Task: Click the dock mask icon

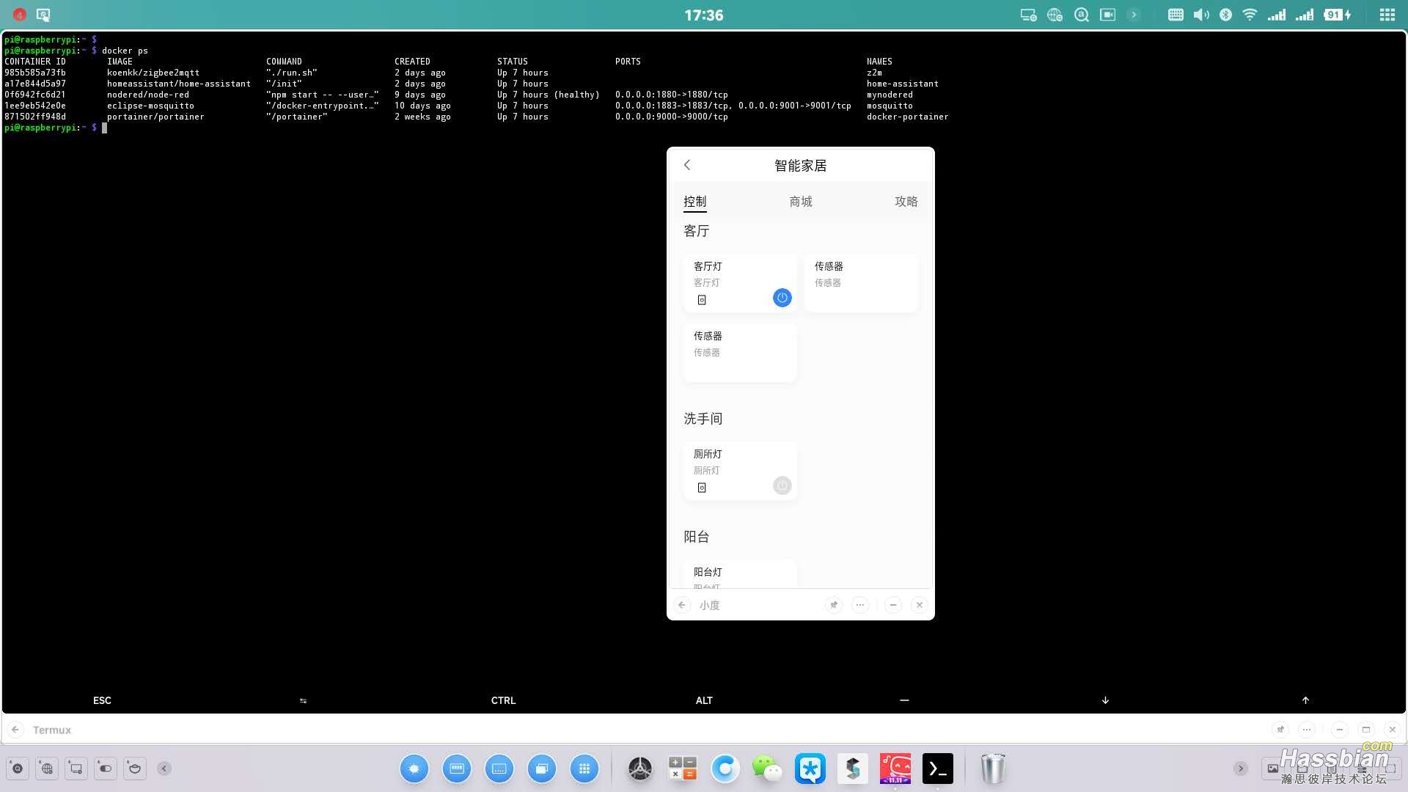Action: (x=135, y=769)
